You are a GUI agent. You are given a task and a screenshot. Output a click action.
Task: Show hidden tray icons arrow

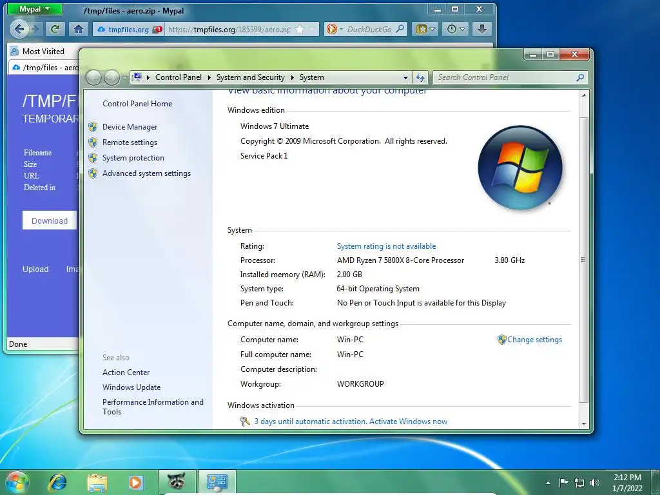[x=548, y=483]
